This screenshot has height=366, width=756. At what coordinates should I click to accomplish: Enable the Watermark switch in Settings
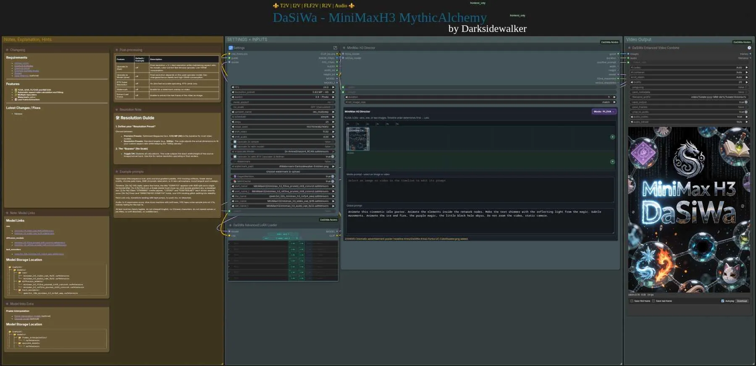(x=332, y=162)
